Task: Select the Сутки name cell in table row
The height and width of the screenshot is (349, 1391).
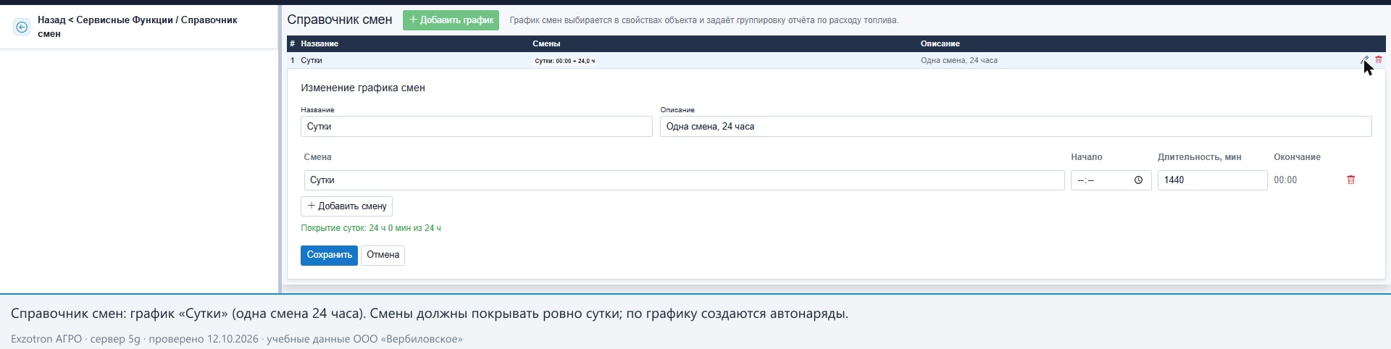Action: coord(312,60)
